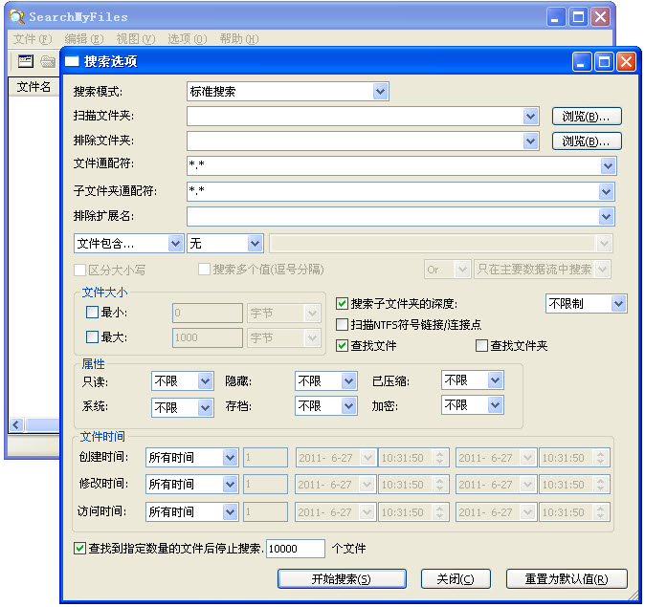The width and height of the screenshot is (645, 607).
Task: Maximize the 搜索选项 dialog
Action: (x=604, y=62)
